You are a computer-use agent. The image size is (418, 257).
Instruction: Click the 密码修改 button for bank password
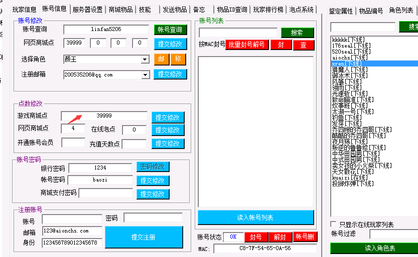(153, 166)
